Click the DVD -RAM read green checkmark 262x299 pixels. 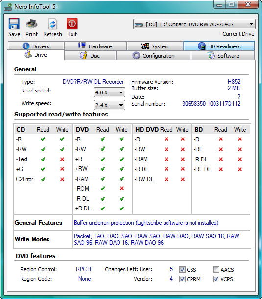click(x=103, y=179)
